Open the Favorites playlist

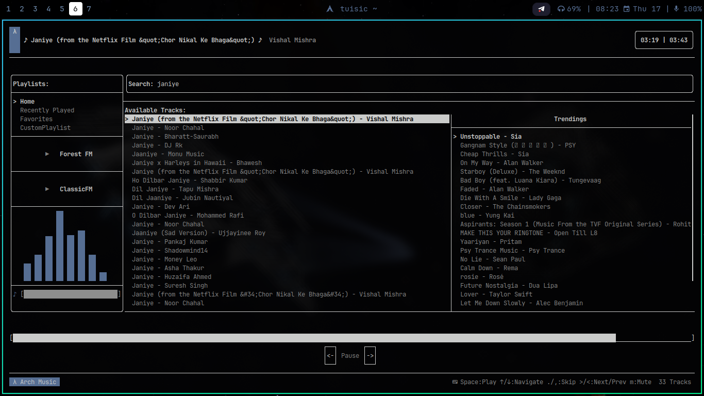pos(36,119)
